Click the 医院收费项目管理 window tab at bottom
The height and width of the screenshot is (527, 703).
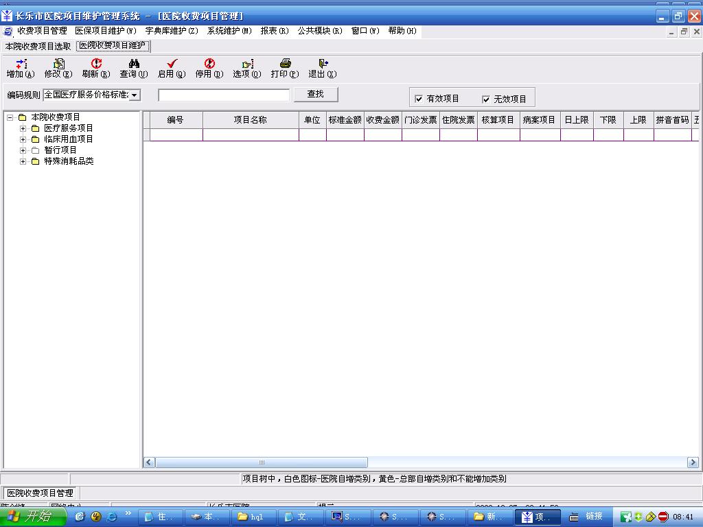tap(40, 493)
